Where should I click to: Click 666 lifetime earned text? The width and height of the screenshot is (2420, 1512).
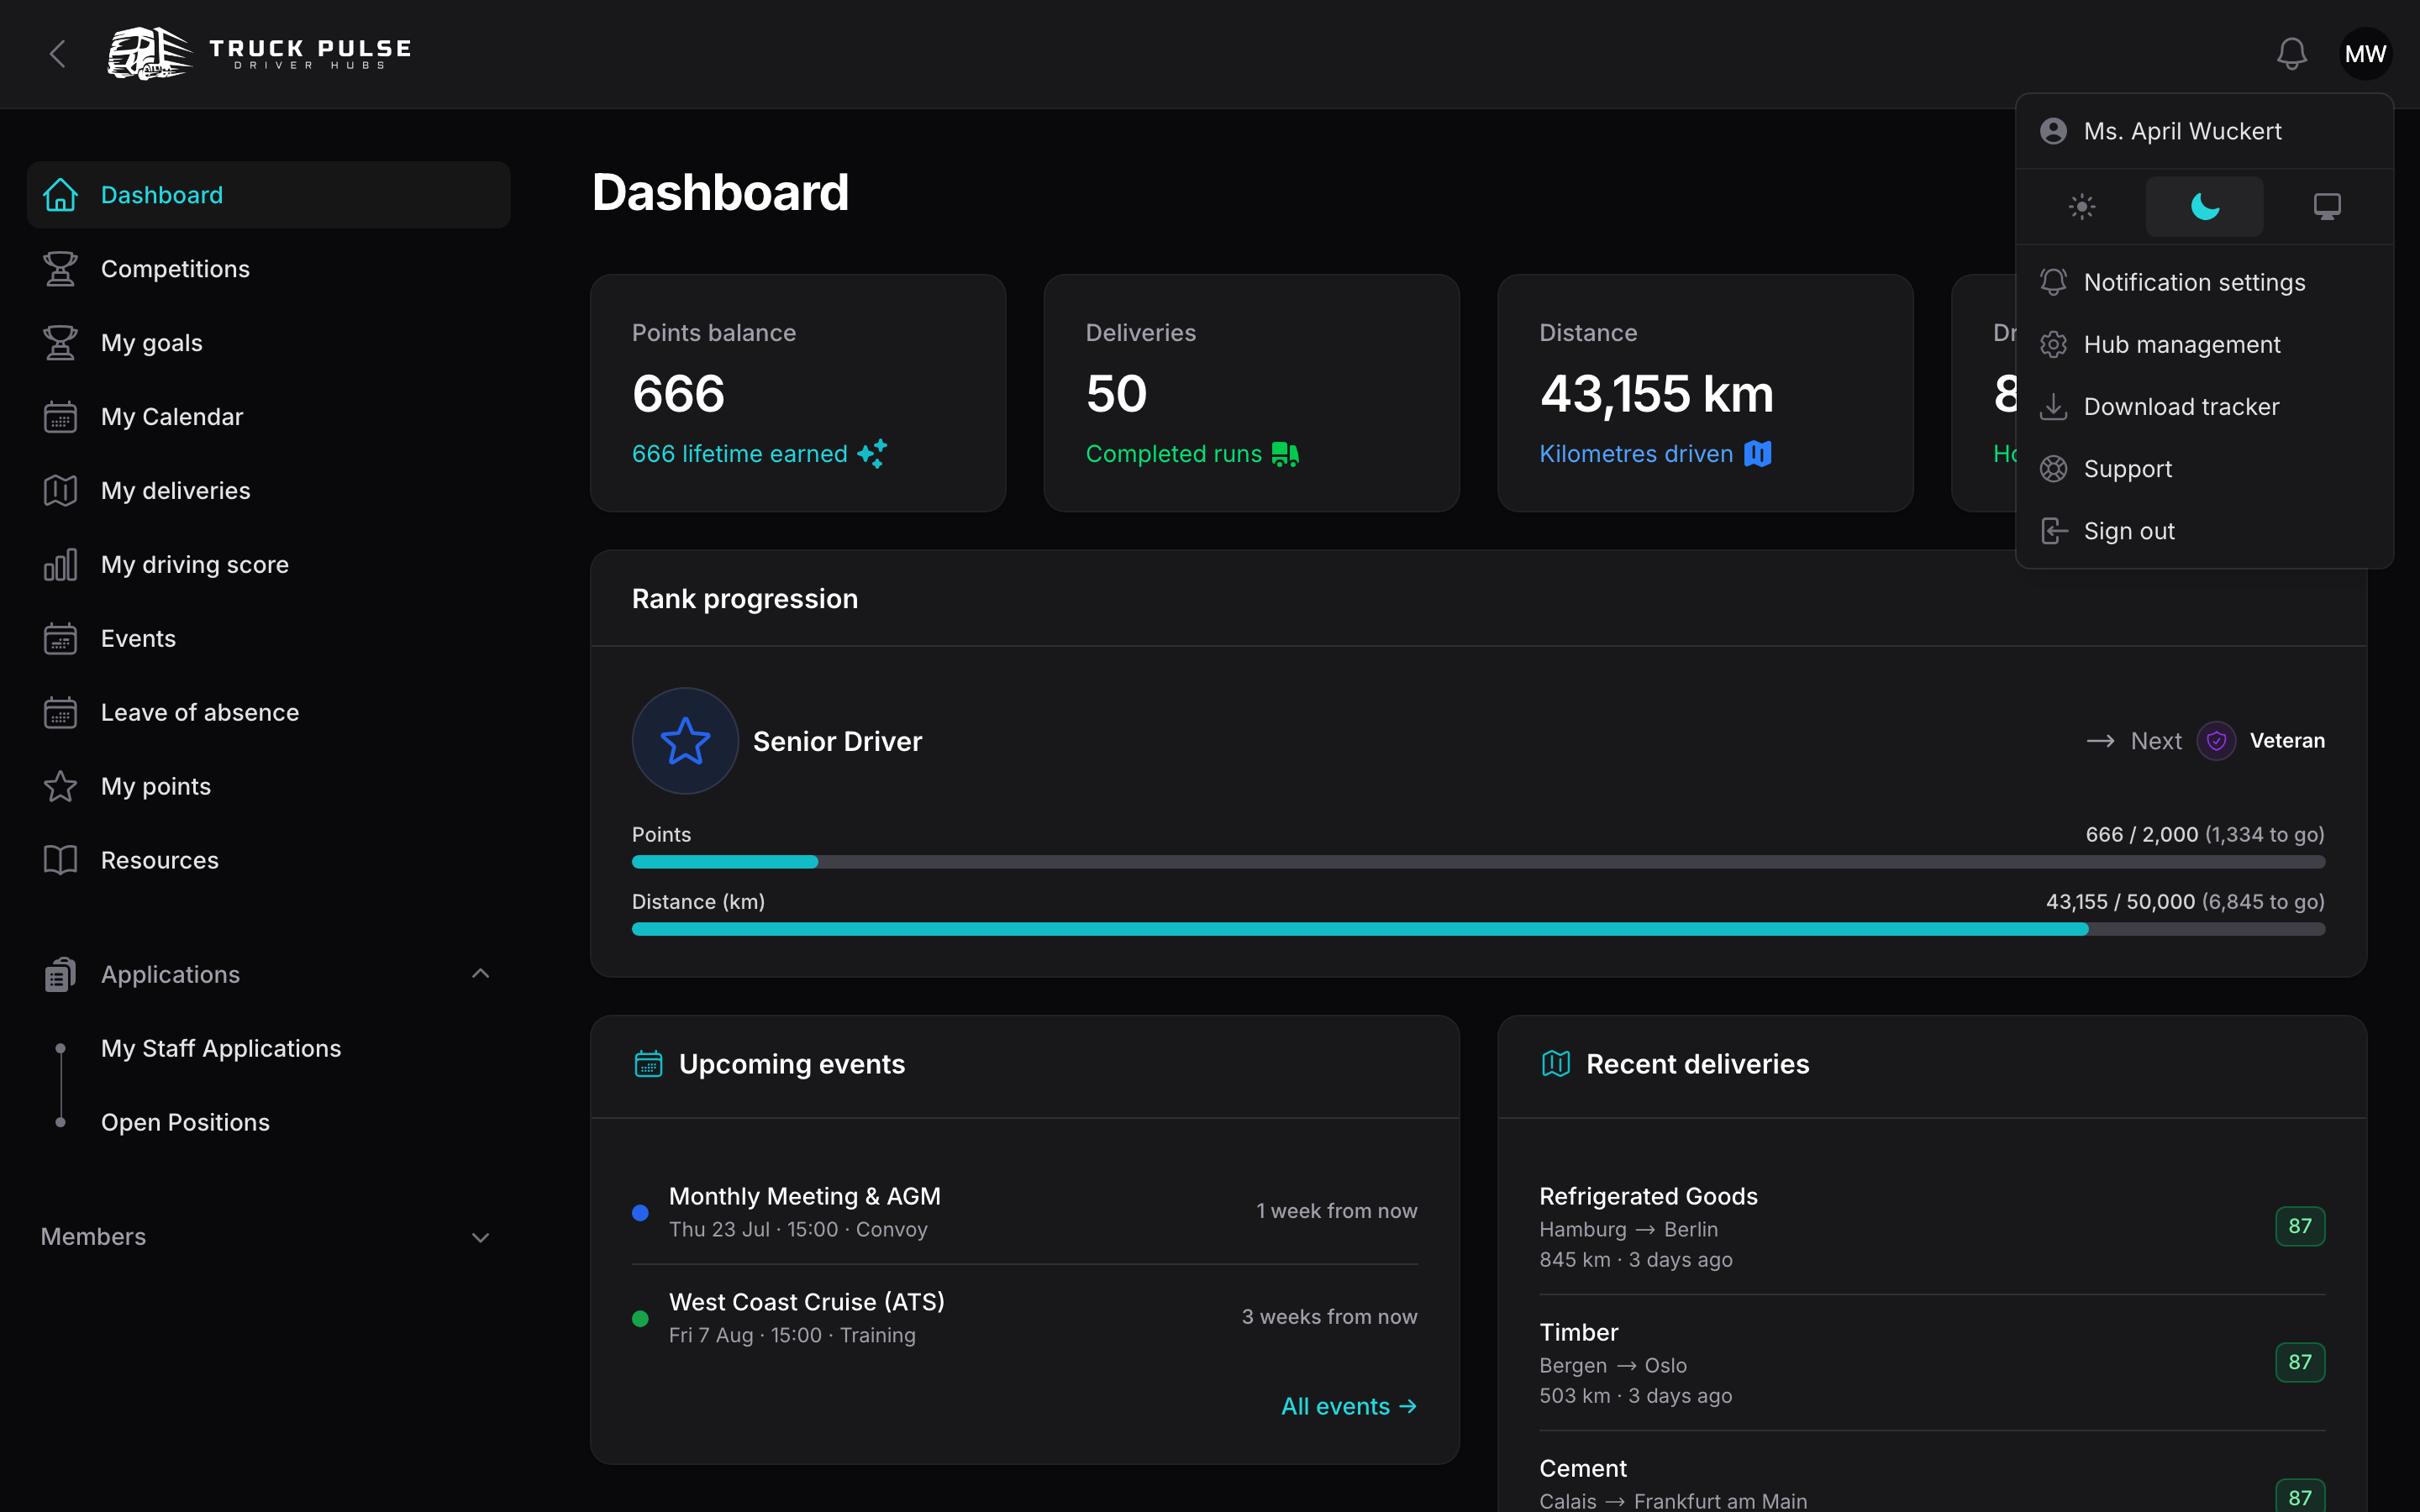(x=739, y=454)
